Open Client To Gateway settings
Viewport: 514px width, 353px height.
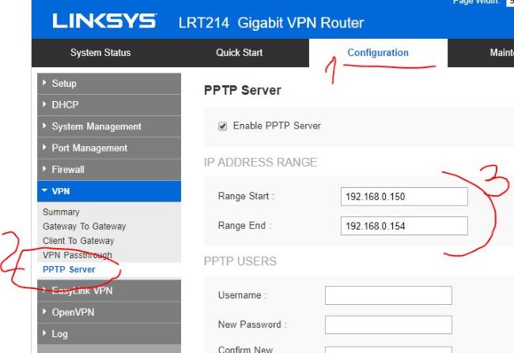coord(78,241)
